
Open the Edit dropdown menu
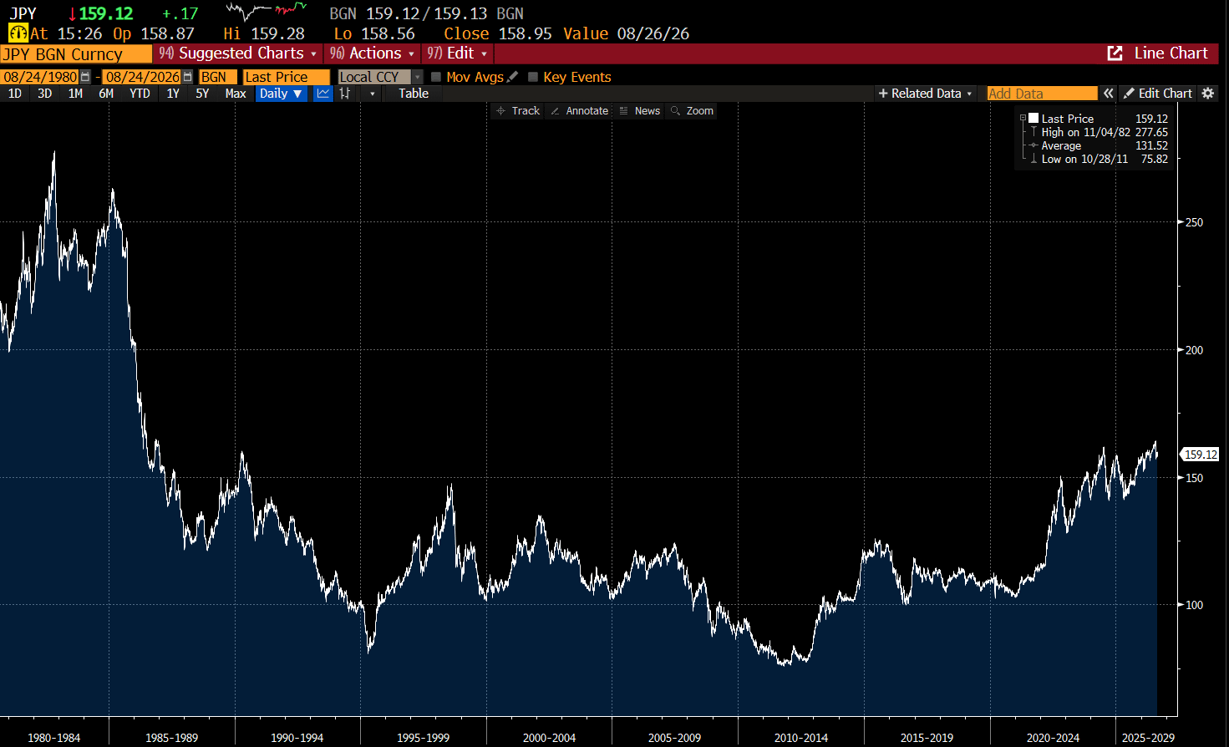457,53
